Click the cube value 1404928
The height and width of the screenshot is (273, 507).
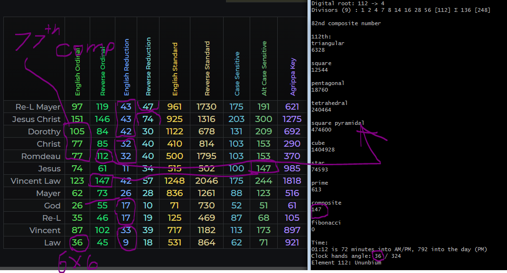pyautogui.click(x=323, y=150)
